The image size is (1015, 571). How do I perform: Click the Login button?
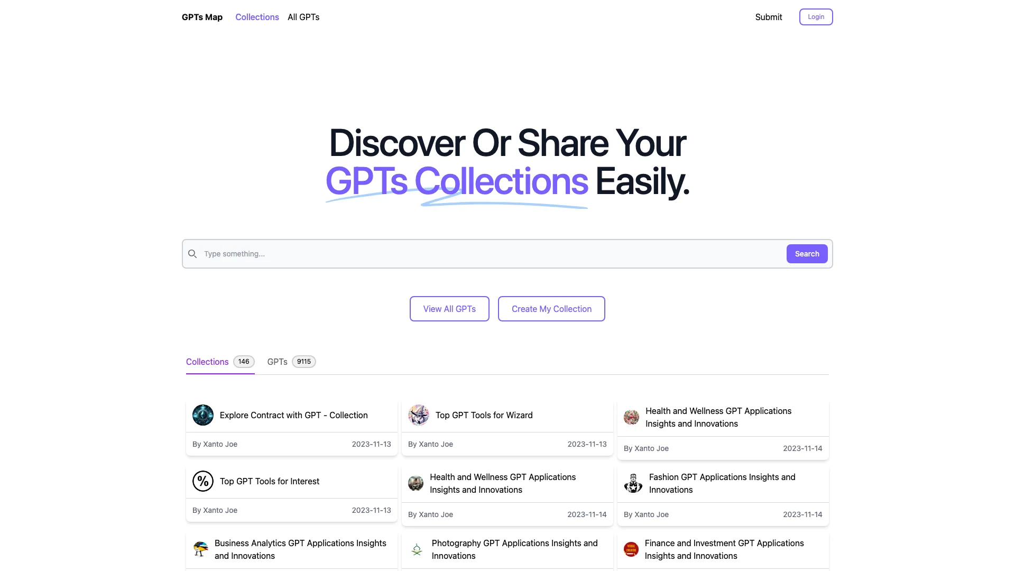point(816,17)
